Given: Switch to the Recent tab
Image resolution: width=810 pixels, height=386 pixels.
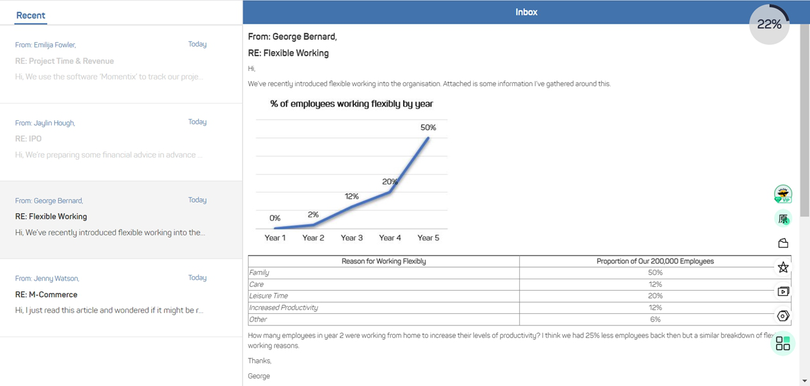Looking at the screenshot, I should click(x=31, y=15).
